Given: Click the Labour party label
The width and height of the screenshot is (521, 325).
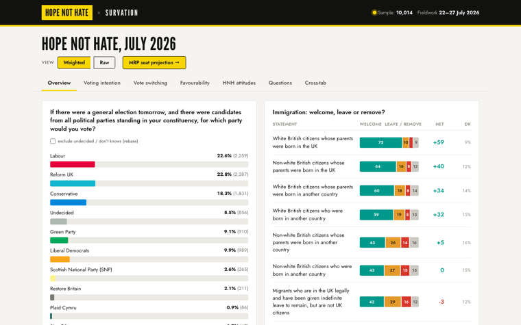Looking at the screenshot, I should coord(58,156).
